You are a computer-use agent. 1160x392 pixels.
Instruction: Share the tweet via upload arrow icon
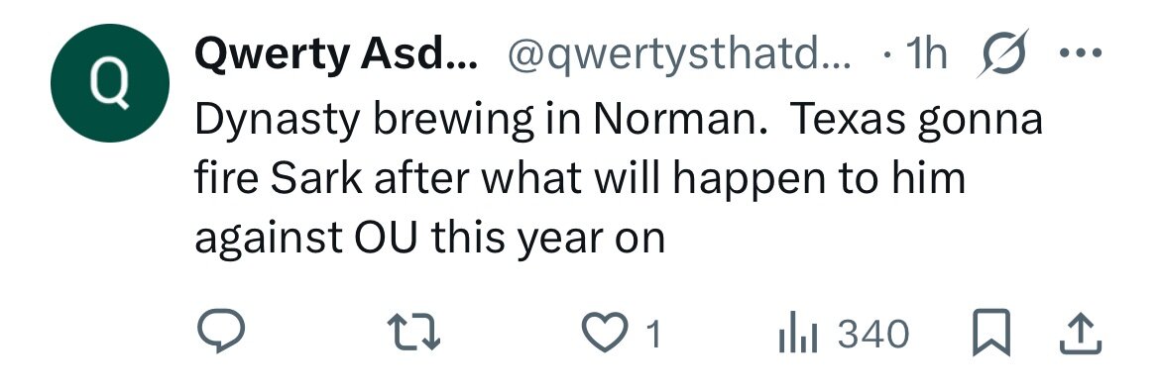point(1081,334)
